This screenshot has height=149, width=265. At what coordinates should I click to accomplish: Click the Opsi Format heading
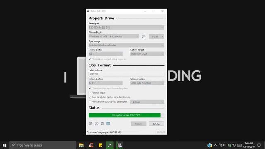[99, 65]
